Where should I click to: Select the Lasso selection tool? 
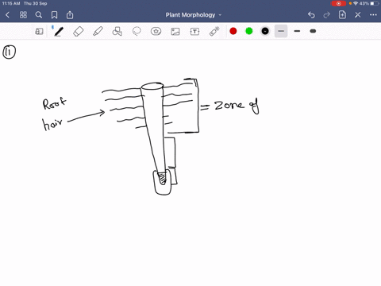(137, 32)
